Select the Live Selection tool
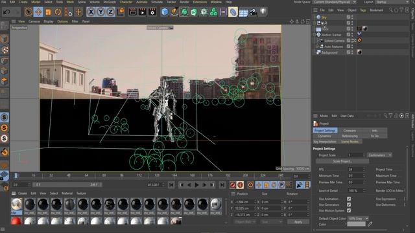The height and width of the screenshot is (233, 415). tap(29, 12)
